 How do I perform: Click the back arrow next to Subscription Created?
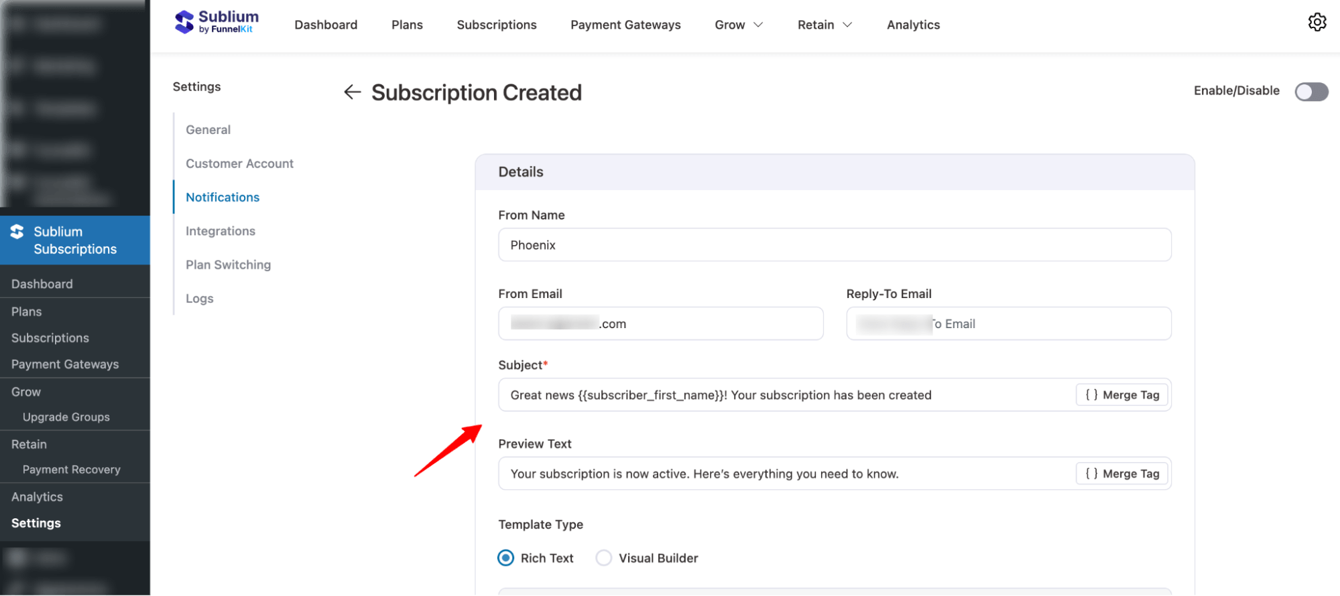pos(352,92)
